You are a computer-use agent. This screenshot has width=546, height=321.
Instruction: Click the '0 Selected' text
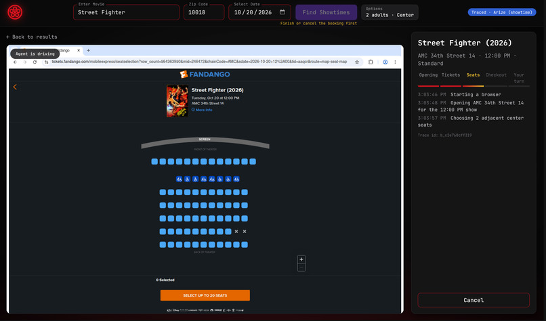[165, 280]
